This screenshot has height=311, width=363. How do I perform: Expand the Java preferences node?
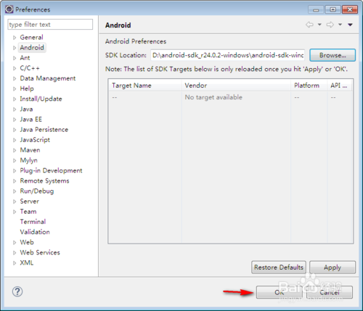[15, 109]
